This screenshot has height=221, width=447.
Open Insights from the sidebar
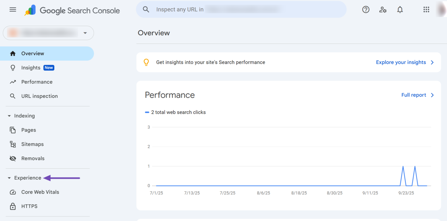coord(31,68)
